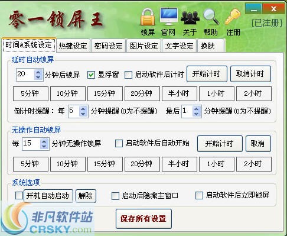Choose 20分钟 preset under 延时自动锁屏
This screenshot has height=236, width=287.
pos(142,93)
